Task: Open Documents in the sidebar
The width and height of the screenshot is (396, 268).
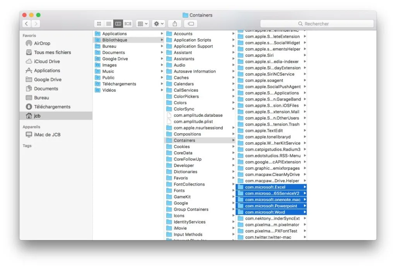Action: click(56, 89)
